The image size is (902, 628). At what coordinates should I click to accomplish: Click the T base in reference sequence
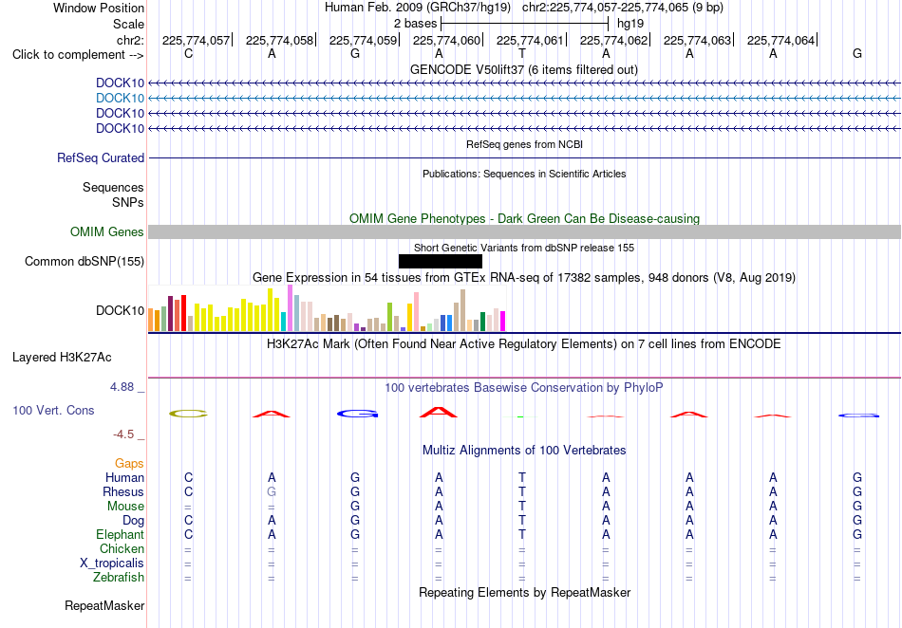pyautogui.click(x=522, y=54)
